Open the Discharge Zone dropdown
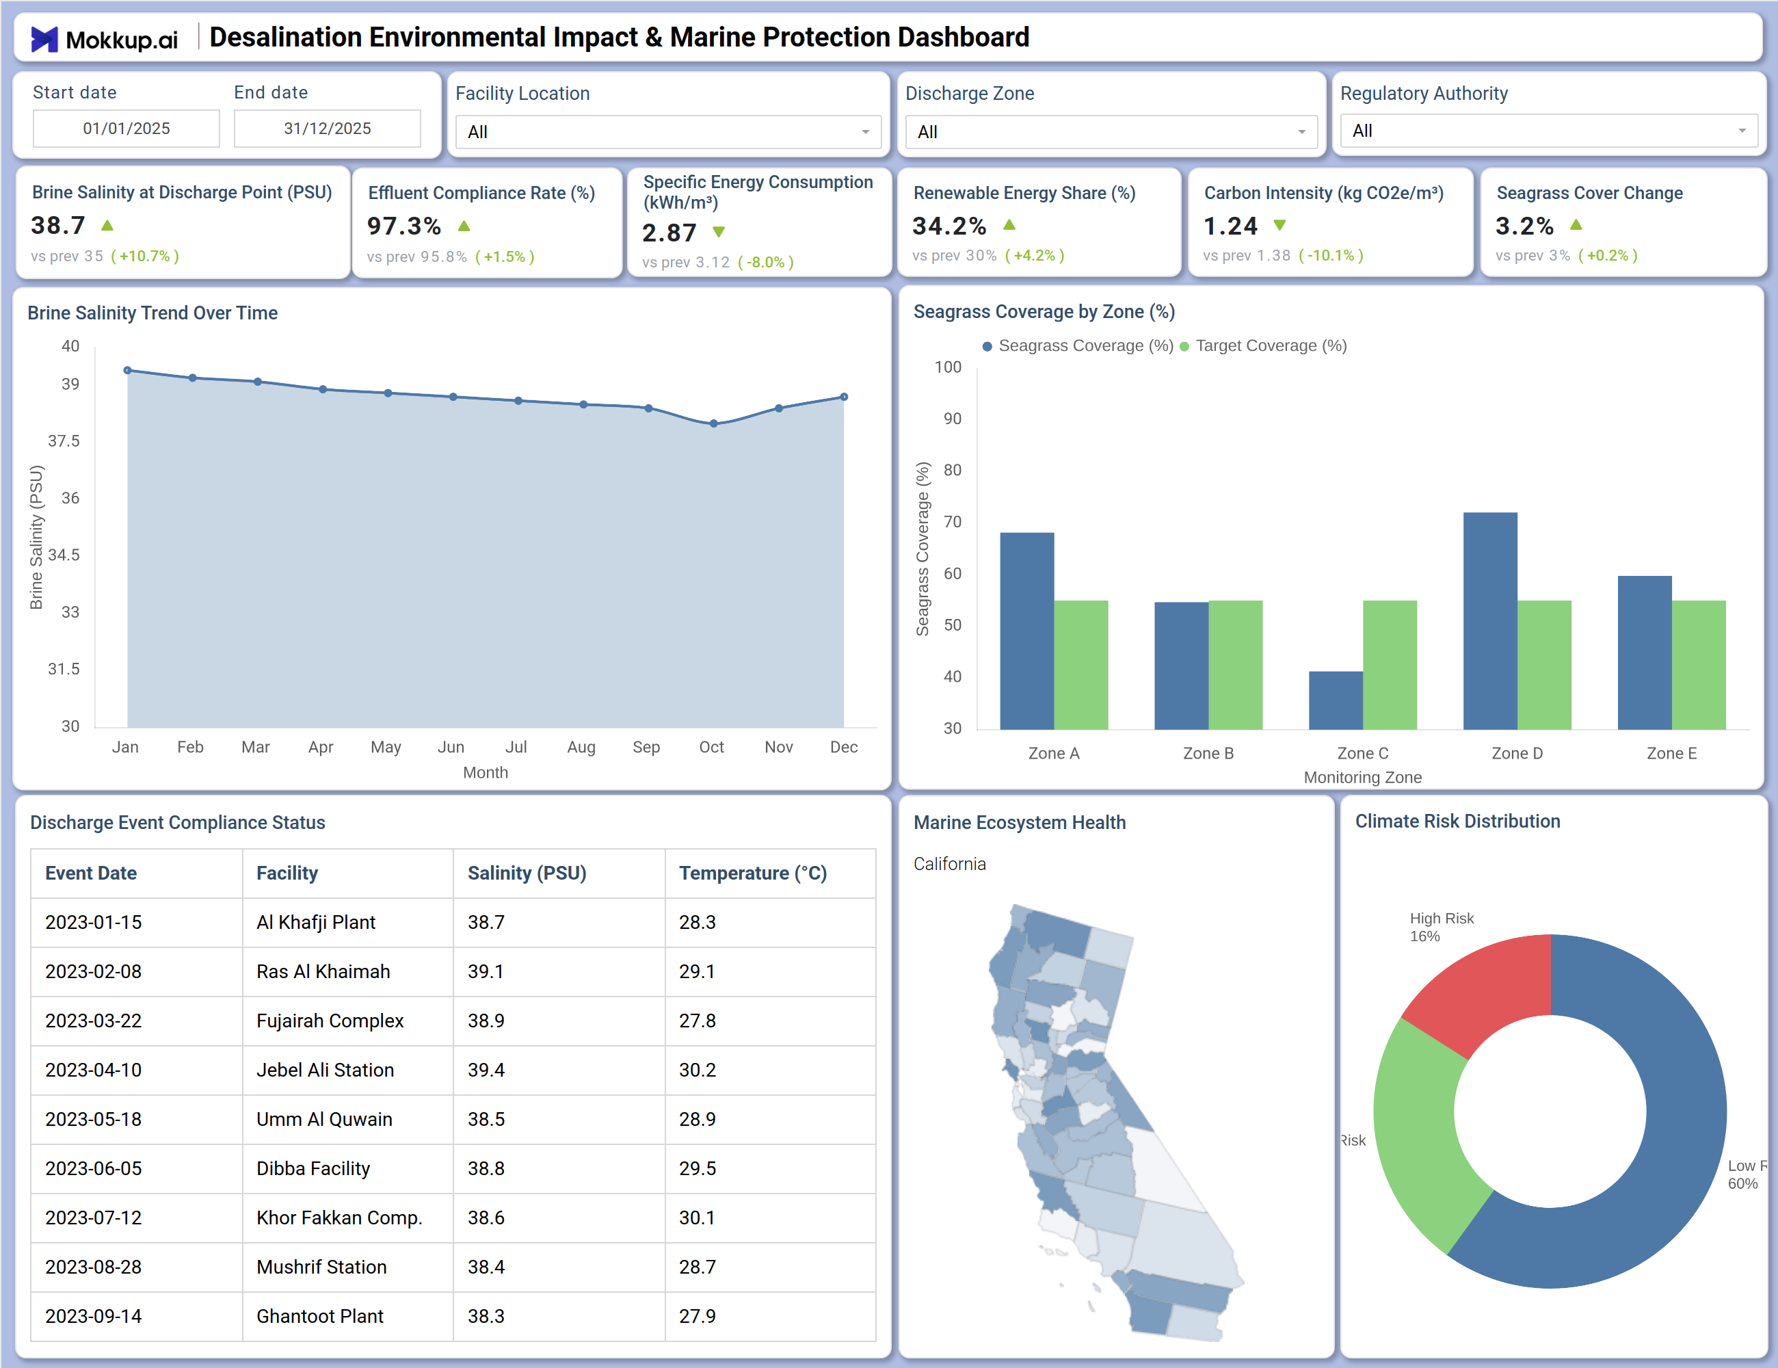This screenshot has width=1778, height=1368. click(x=1111, y=132)
